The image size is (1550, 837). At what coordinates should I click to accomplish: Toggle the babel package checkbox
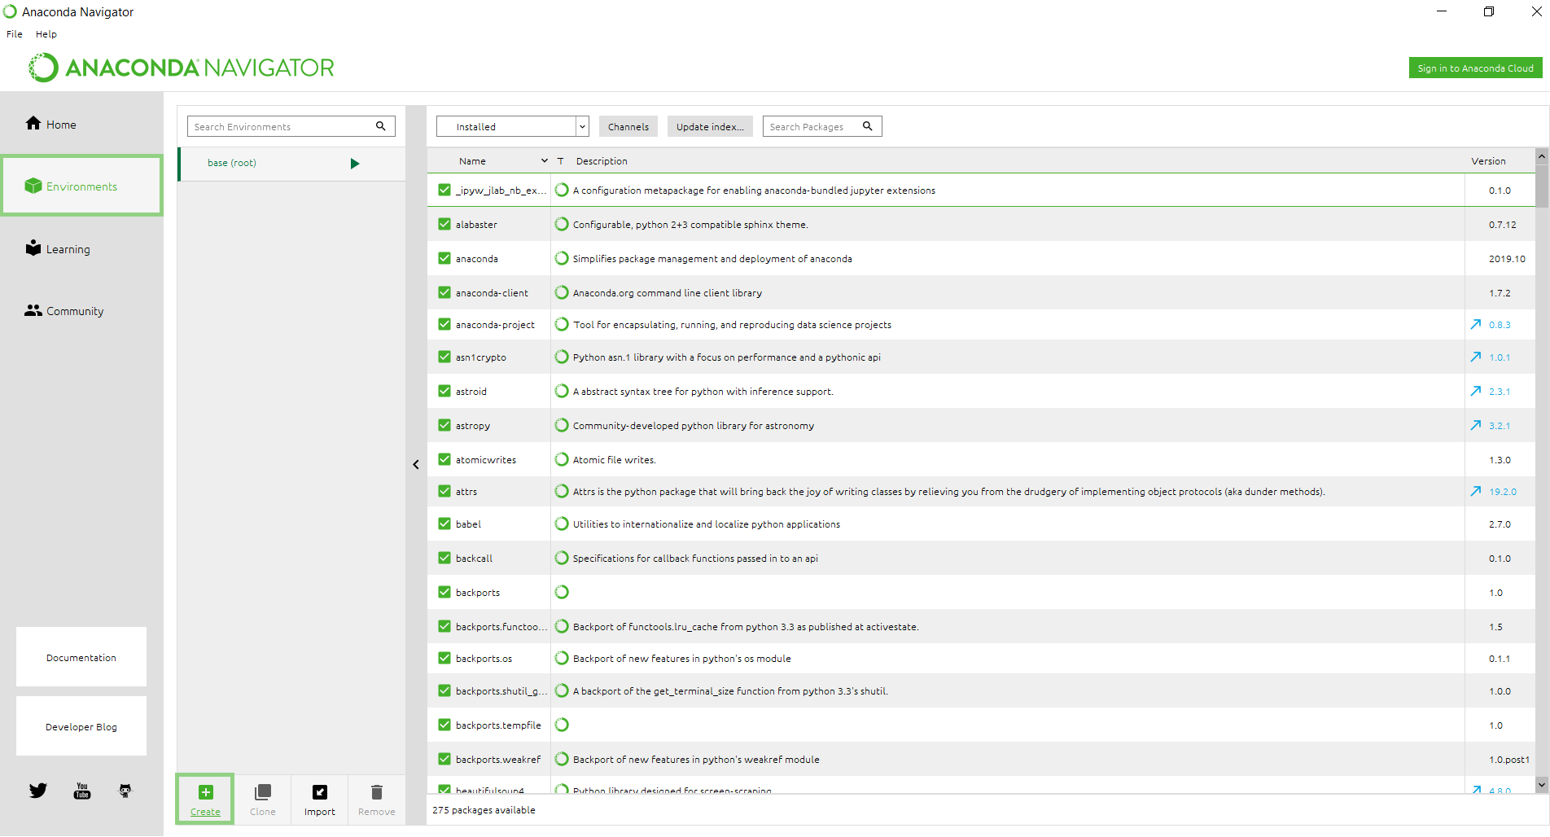click(444, 524)
